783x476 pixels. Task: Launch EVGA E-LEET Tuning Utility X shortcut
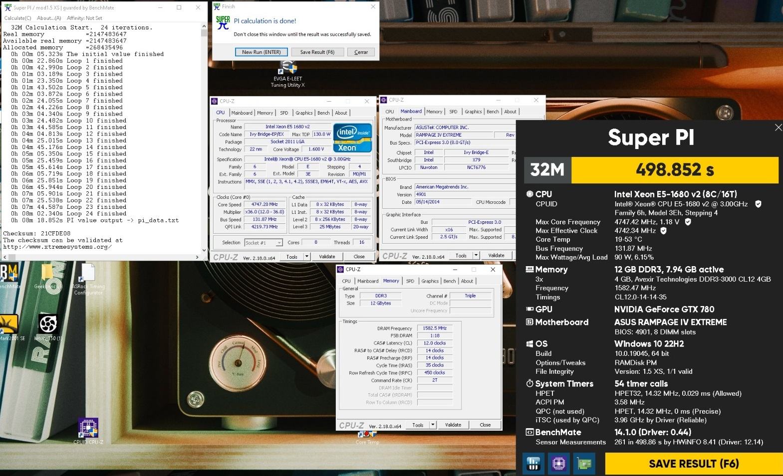click(x=288, y=74)
